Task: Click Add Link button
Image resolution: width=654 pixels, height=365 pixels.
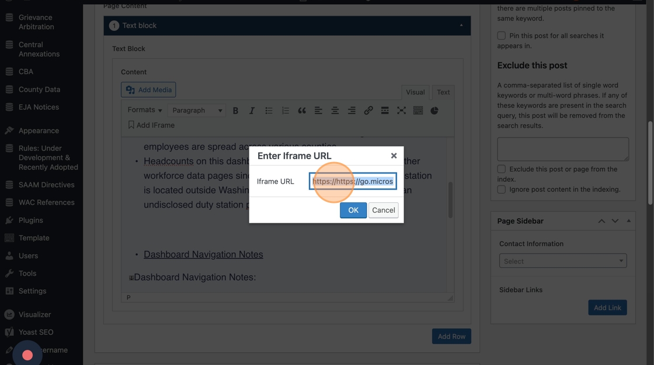Action: click(607, 307)
